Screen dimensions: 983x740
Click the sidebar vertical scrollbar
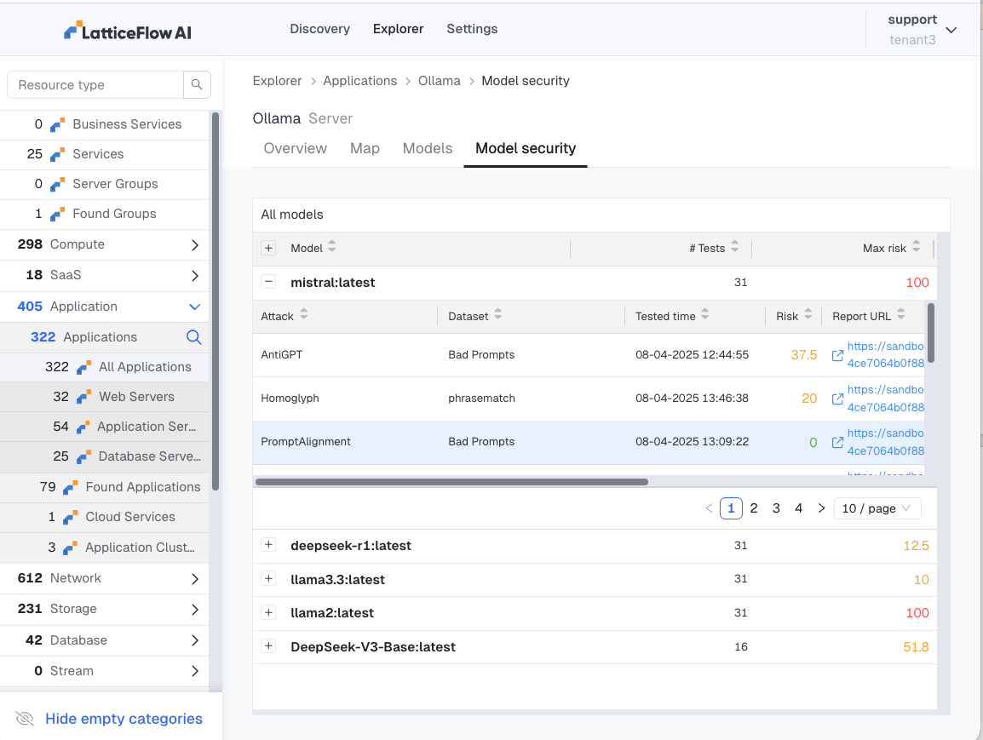coord(216,301)
